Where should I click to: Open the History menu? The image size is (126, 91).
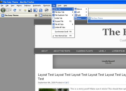coord(19,6)
